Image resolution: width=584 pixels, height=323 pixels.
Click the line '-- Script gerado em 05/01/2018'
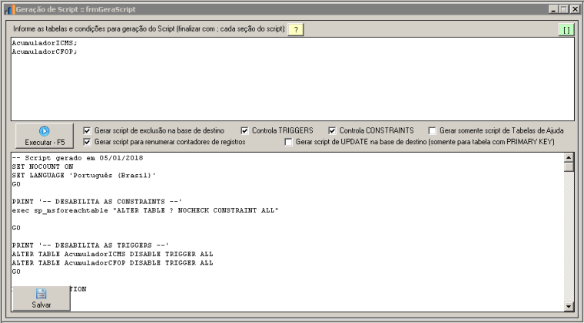(x=78, y=158)
